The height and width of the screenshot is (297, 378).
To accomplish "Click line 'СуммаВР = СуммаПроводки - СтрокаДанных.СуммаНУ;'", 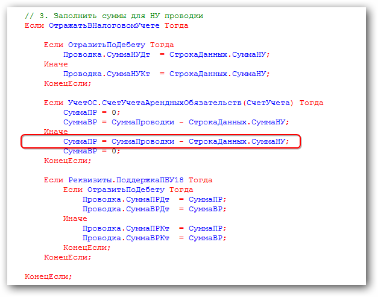I will point(176,122).
